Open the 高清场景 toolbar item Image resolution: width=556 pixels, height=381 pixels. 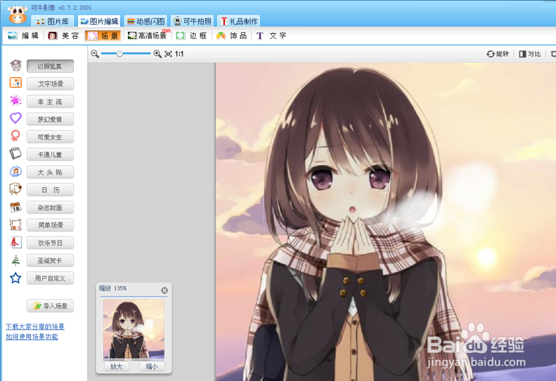click(x=147, y=36)
